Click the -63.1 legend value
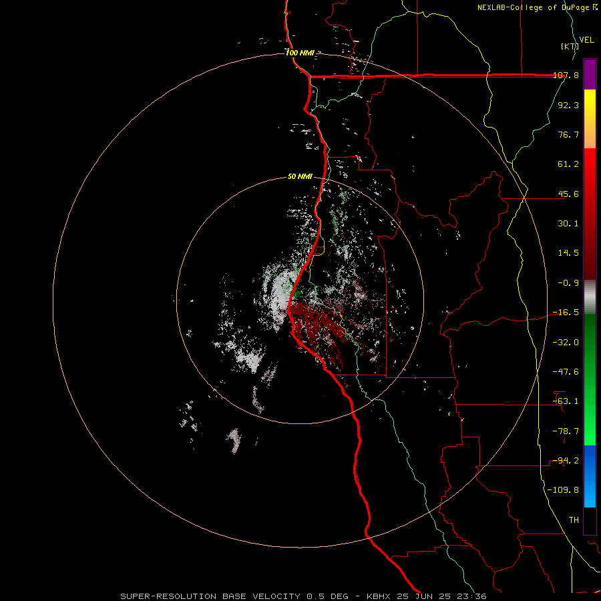 (x=566, y=401)
